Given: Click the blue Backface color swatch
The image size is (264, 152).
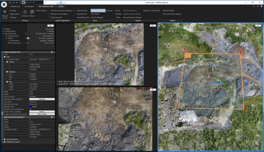Looking at the screenshot, I should (x=30, y=106).
